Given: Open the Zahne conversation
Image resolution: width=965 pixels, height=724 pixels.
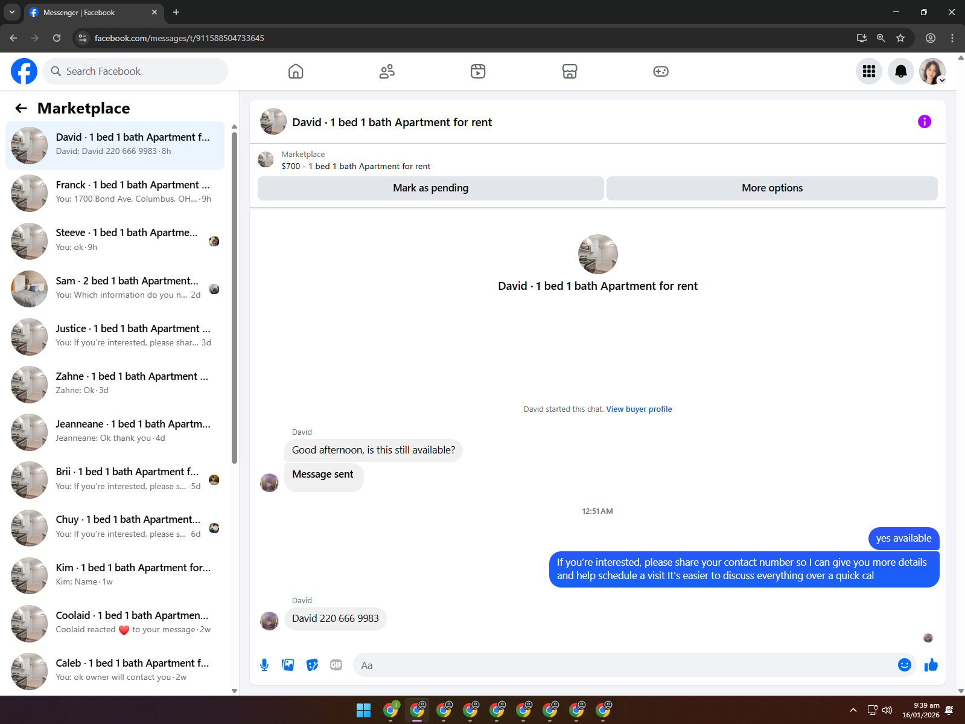Looking at the screenshot, I should pyautogui.click(x=115, y=384).
